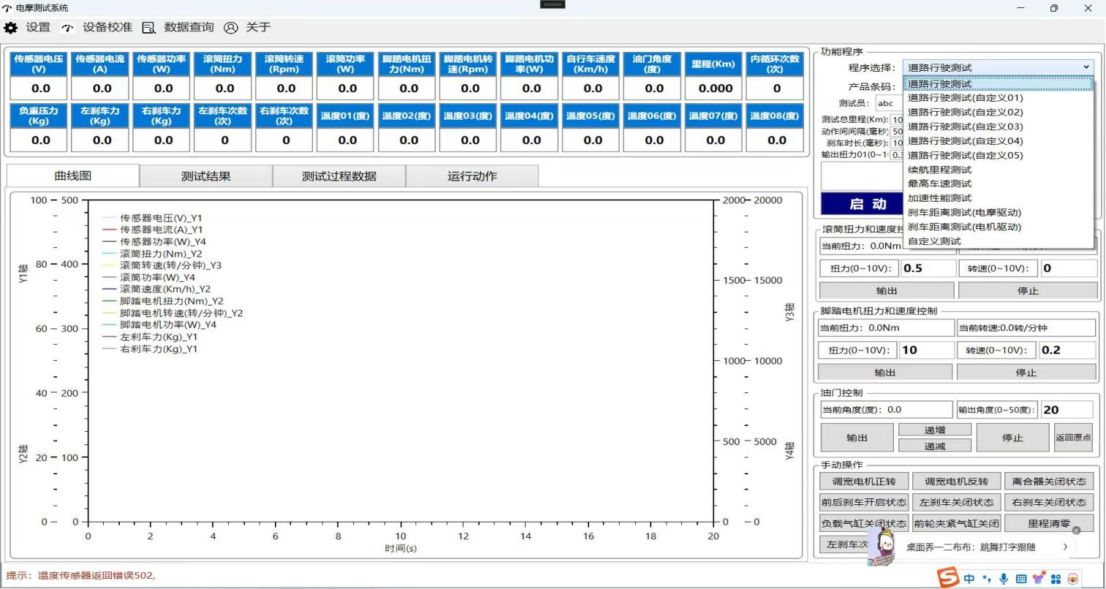Open the 运行动作 tab
Viewport: 1106px width, 589px height.
[471, 176]
